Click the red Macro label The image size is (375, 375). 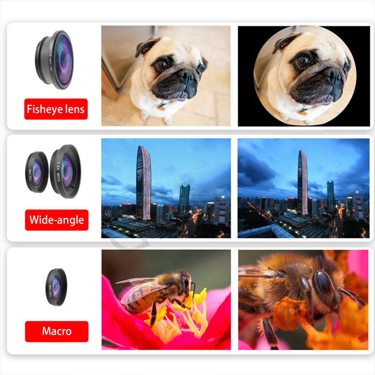[57, 331]
